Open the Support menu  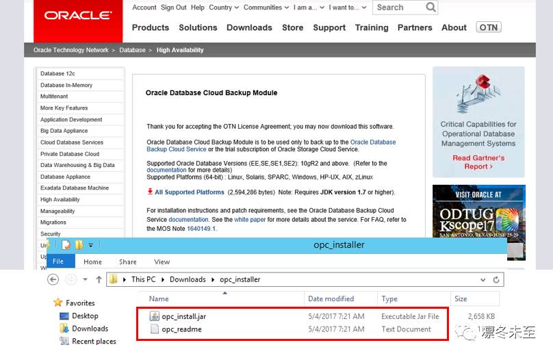pos(329,27)
